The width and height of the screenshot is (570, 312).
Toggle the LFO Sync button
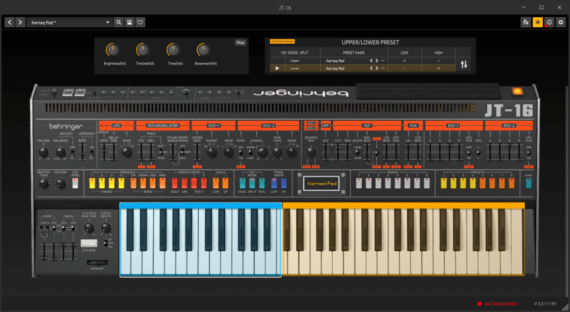click(76, 183)
